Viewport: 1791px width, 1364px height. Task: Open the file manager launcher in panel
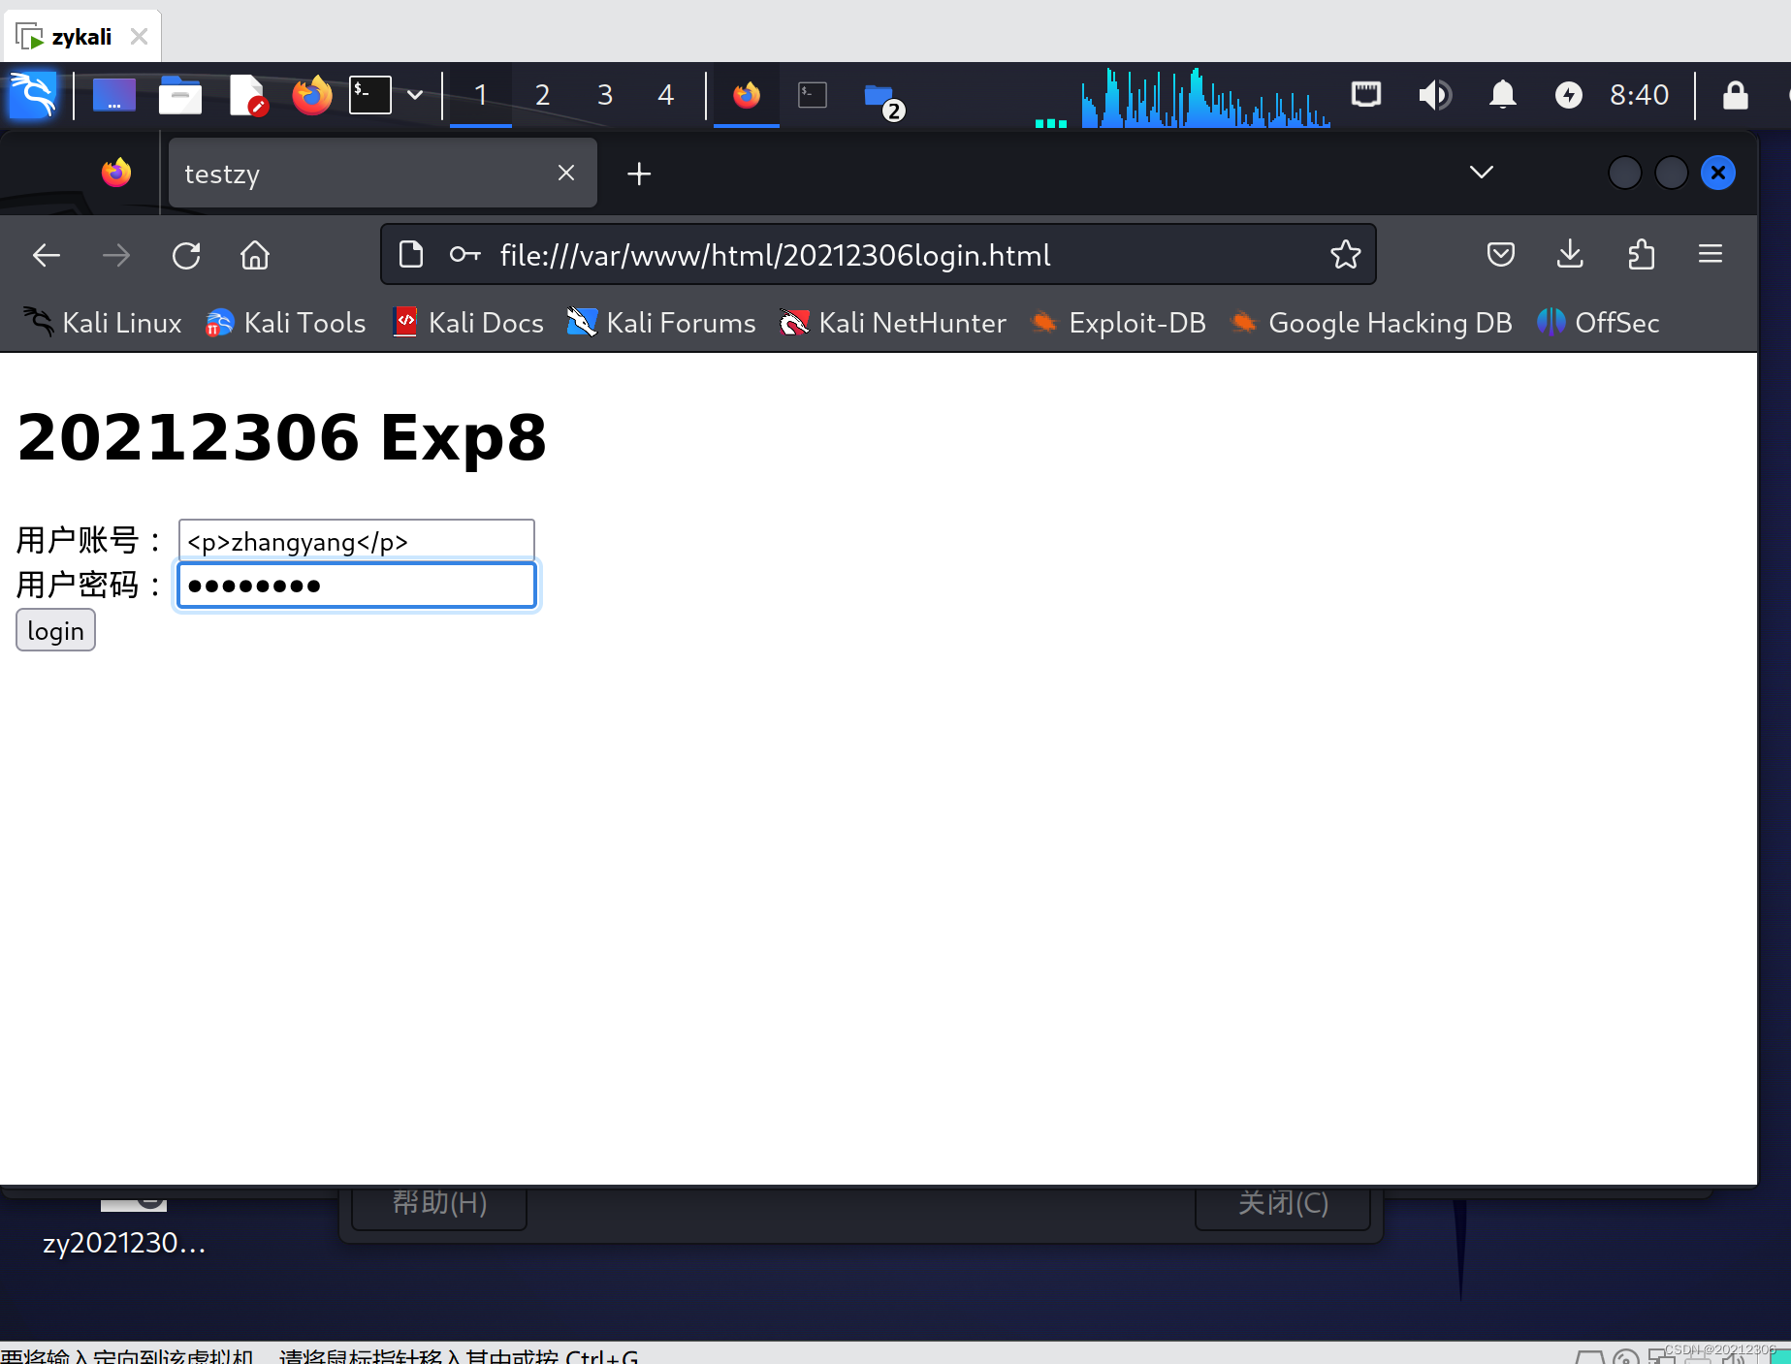[180, 95]
